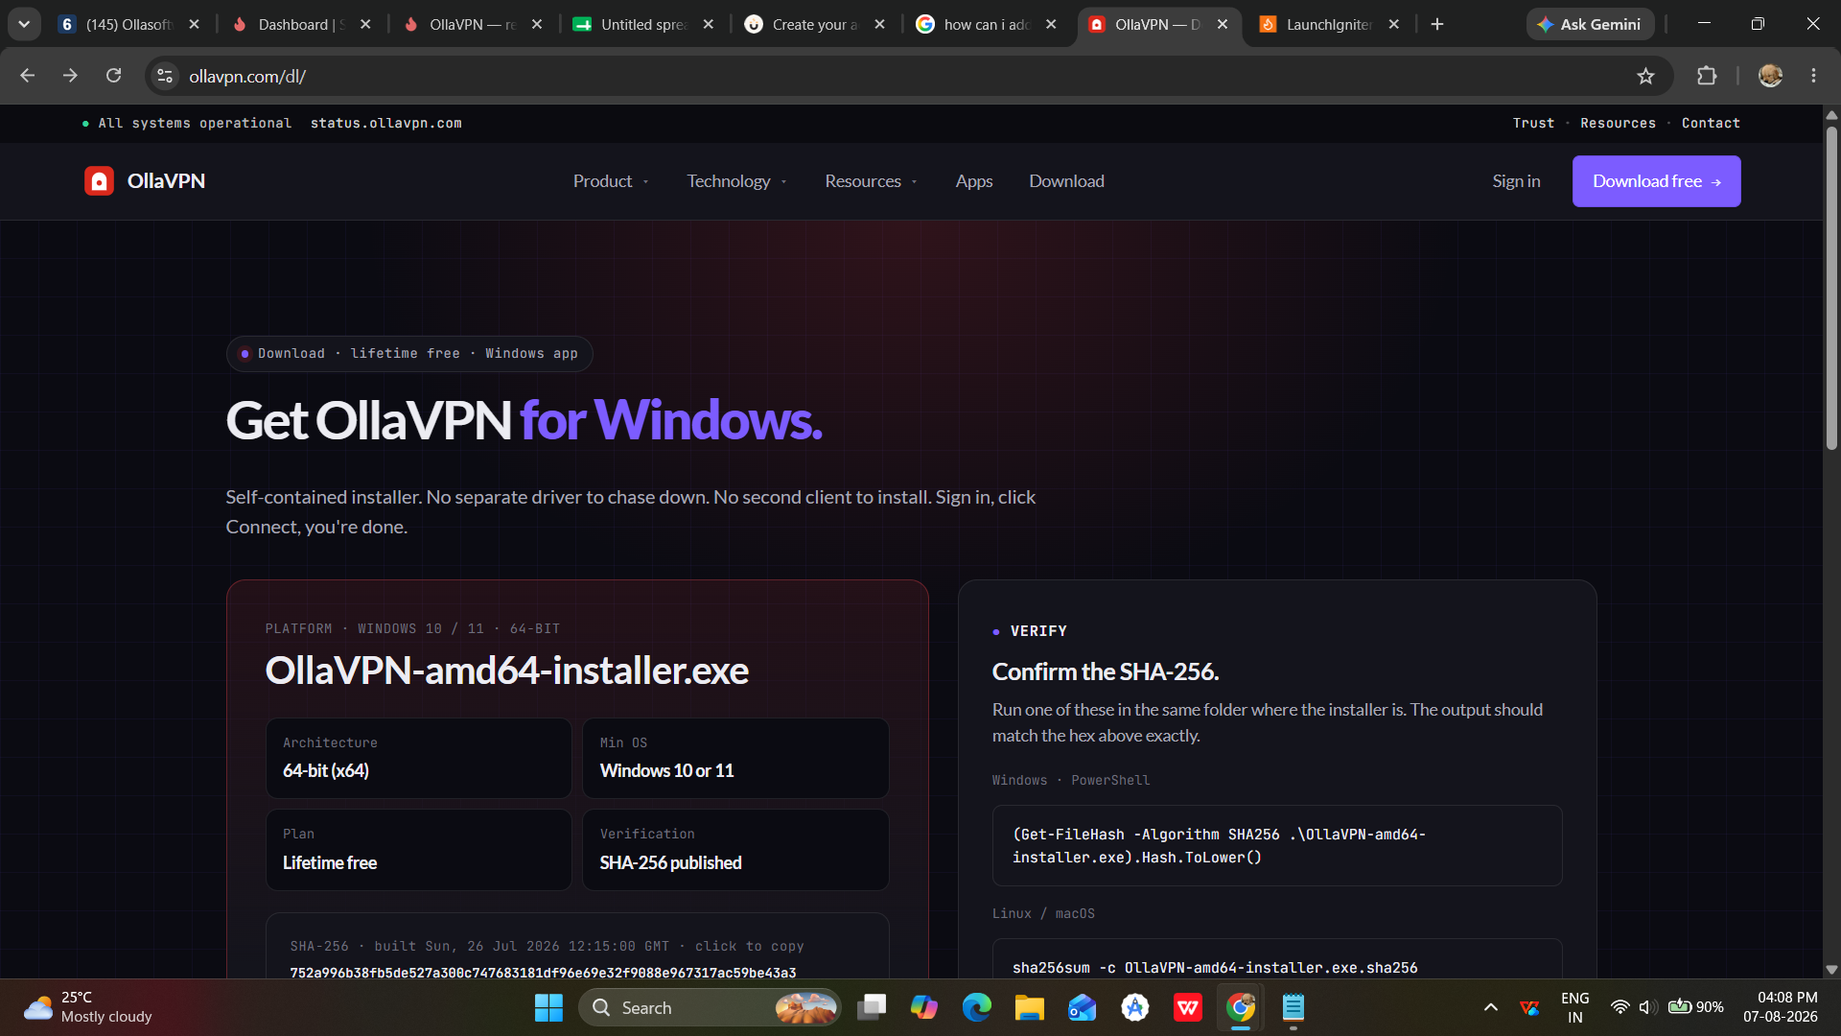1841x1036 pixels.
Task: Click the 'SHA-256 published' verification card
Action: (x=735, y=850)
